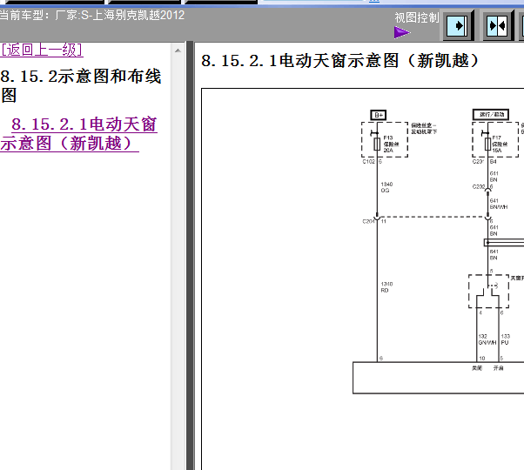The image size is (524, 470).
Task: Click the F17 15A fuse symbol
Action: coord(487,144)
